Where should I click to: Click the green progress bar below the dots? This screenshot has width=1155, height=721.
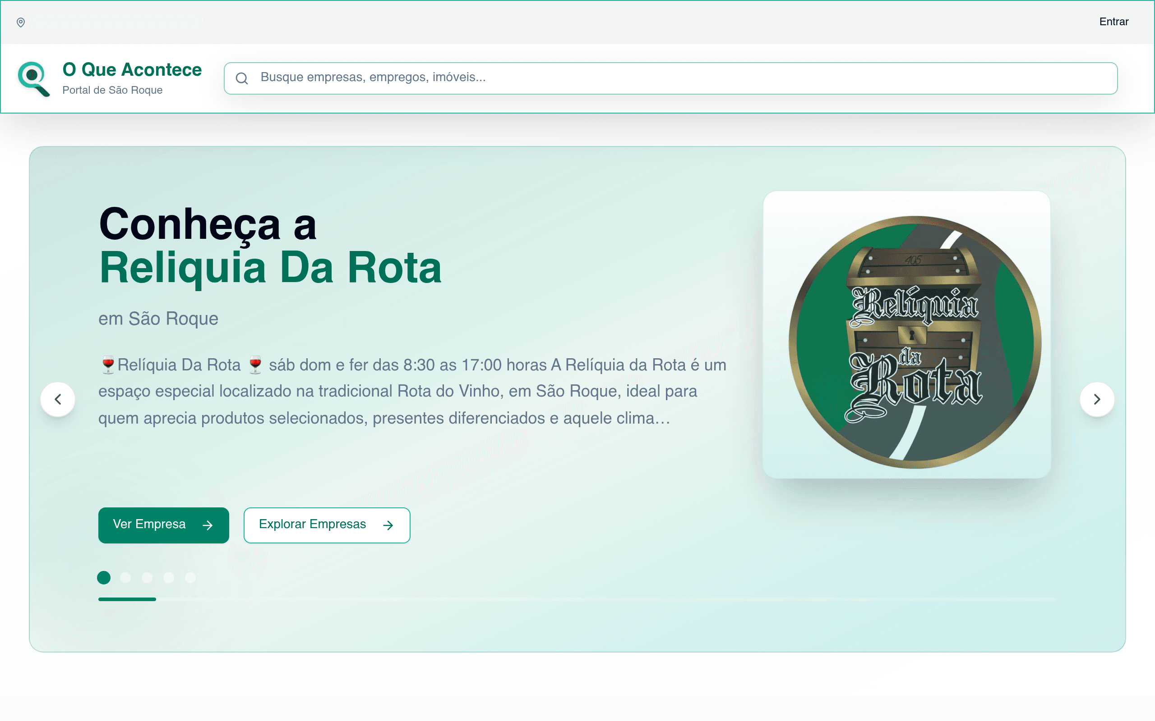tap(127, 599)
